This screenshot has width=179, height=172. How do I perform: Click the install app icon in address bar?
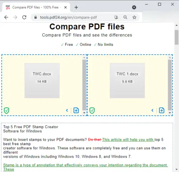tap(116, 17)
